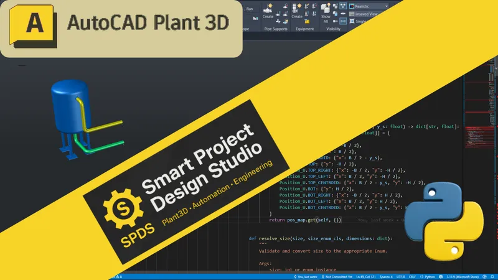Click the notifications bell in status bar
Screen dimensions: 498x280
point(492,277)
